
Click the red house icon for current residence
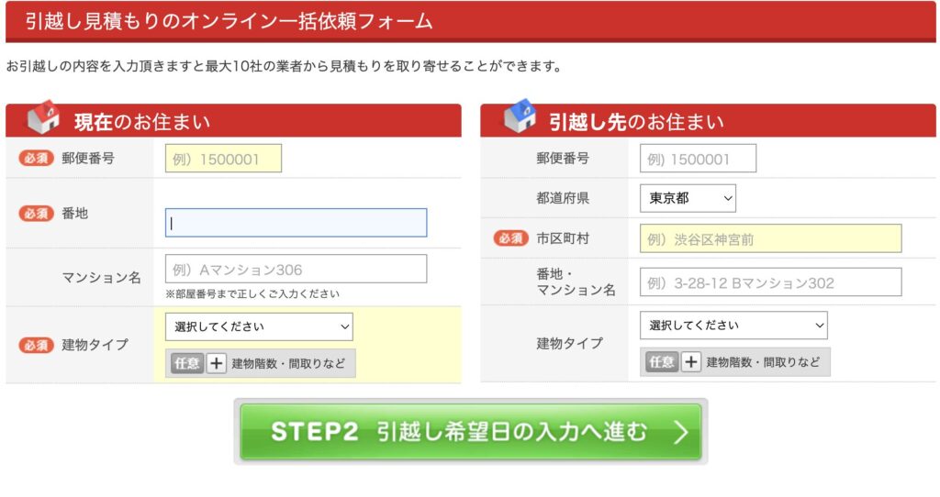point(44,116)
